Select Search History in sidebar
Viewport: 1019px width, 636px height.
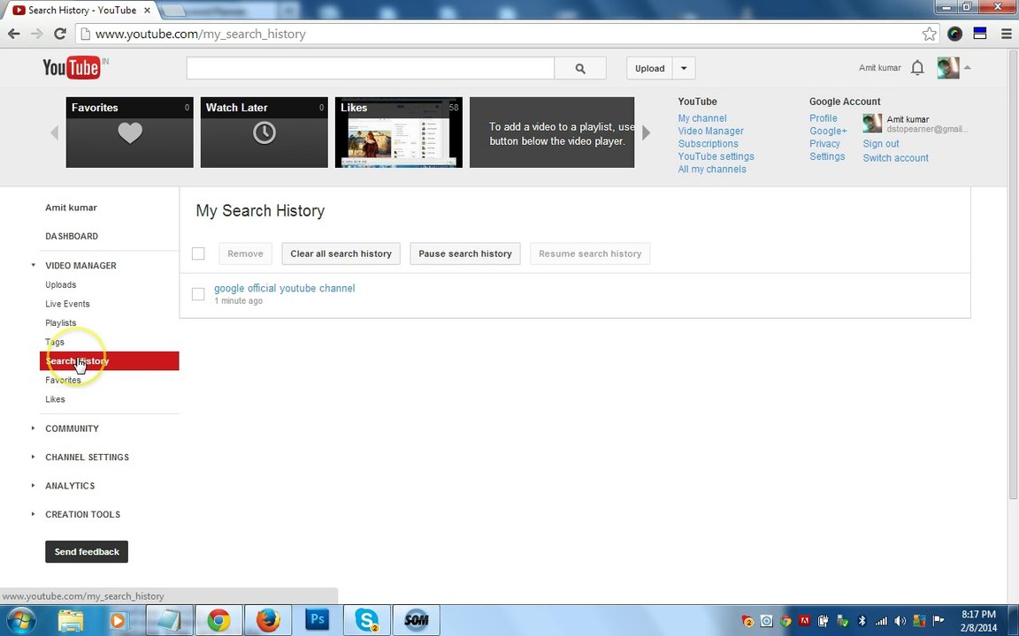(x=109, y=360)
